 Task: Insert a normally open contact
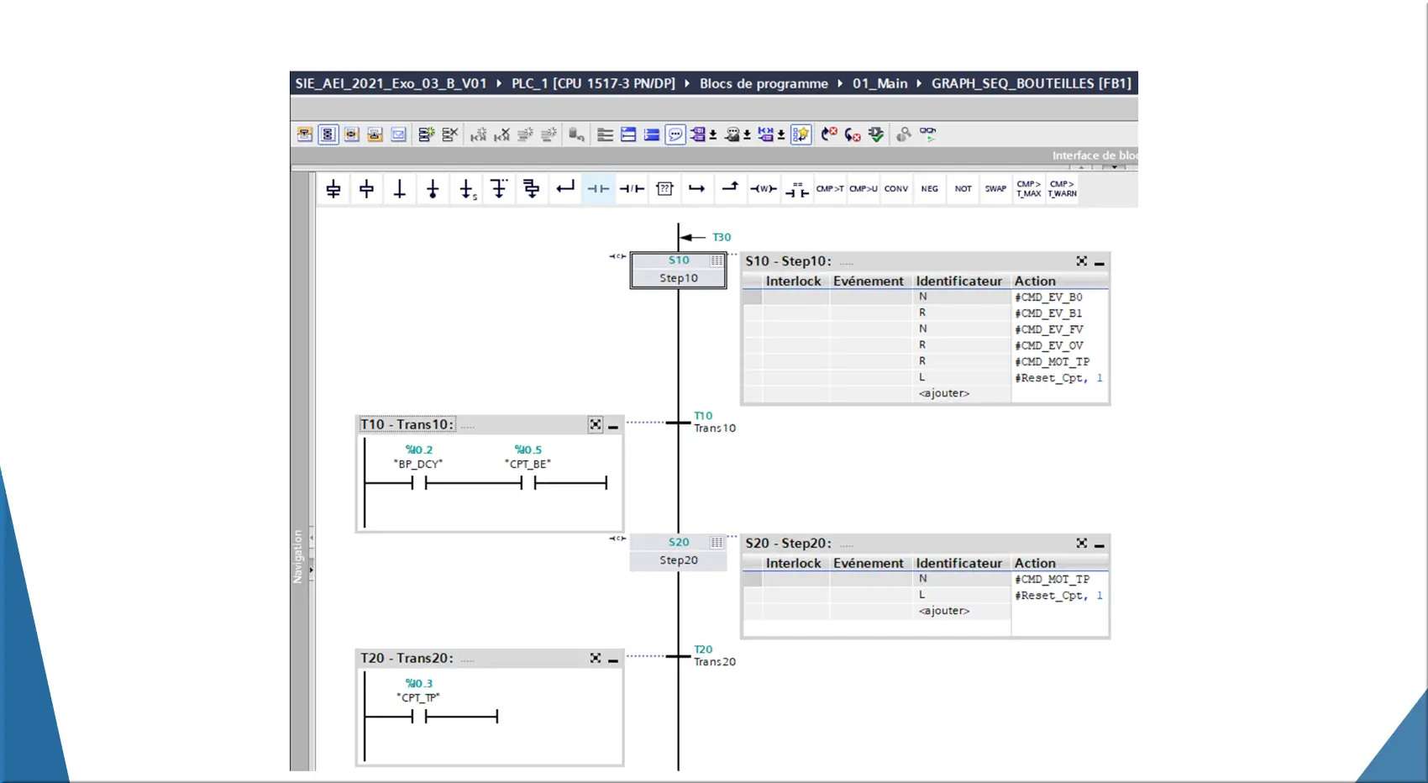click(598, 189)
